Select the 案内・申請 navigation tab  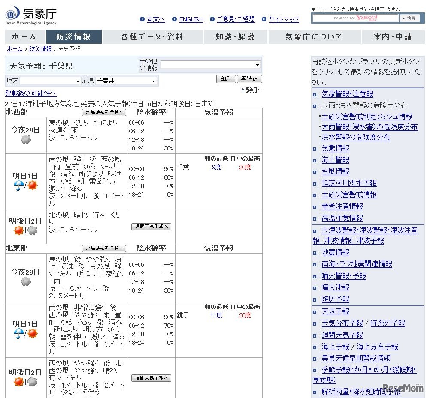point(393,36)
